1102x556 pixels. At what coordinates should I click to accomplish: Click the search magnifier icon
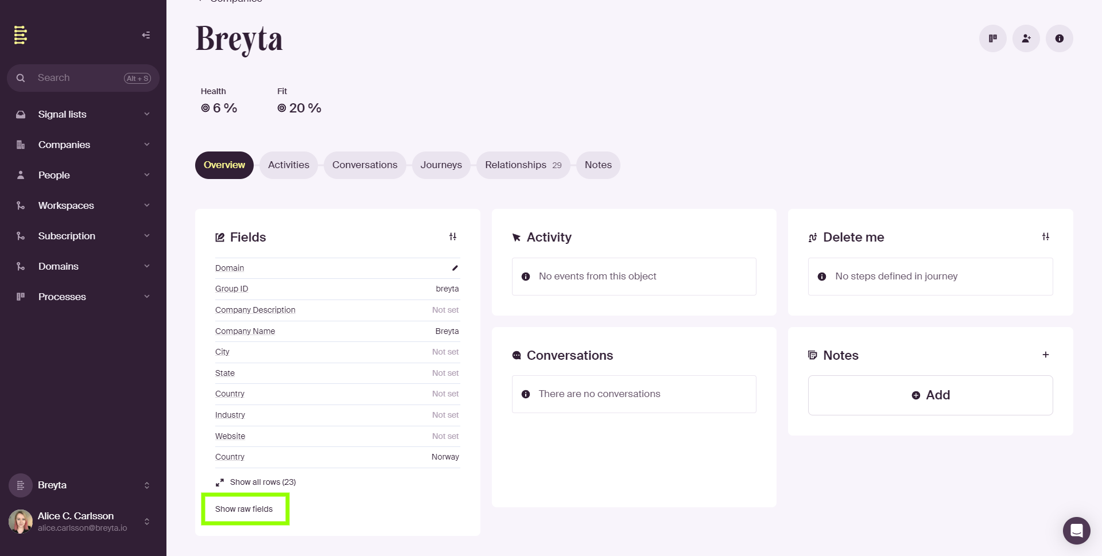click(x=21, y=78)
